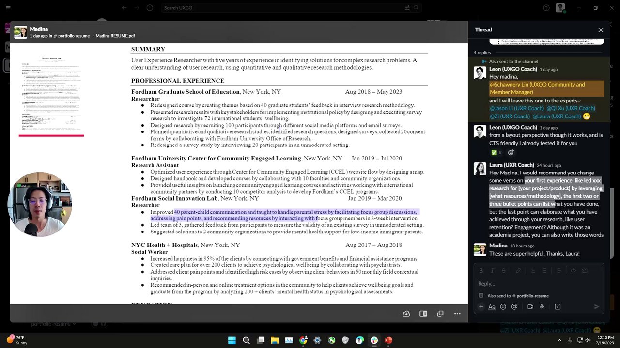Click '4 replies' text in thread

(x=482, y=52)
